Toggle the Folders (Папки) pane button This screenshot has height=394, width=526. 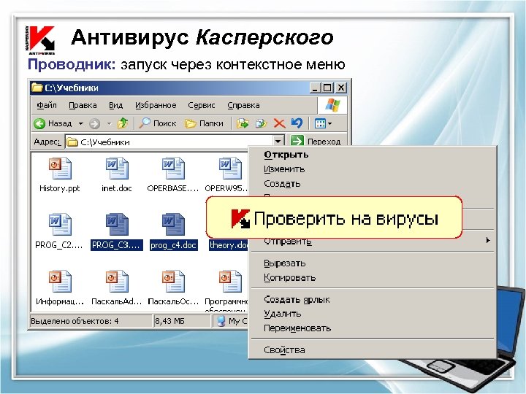(204, 123)
